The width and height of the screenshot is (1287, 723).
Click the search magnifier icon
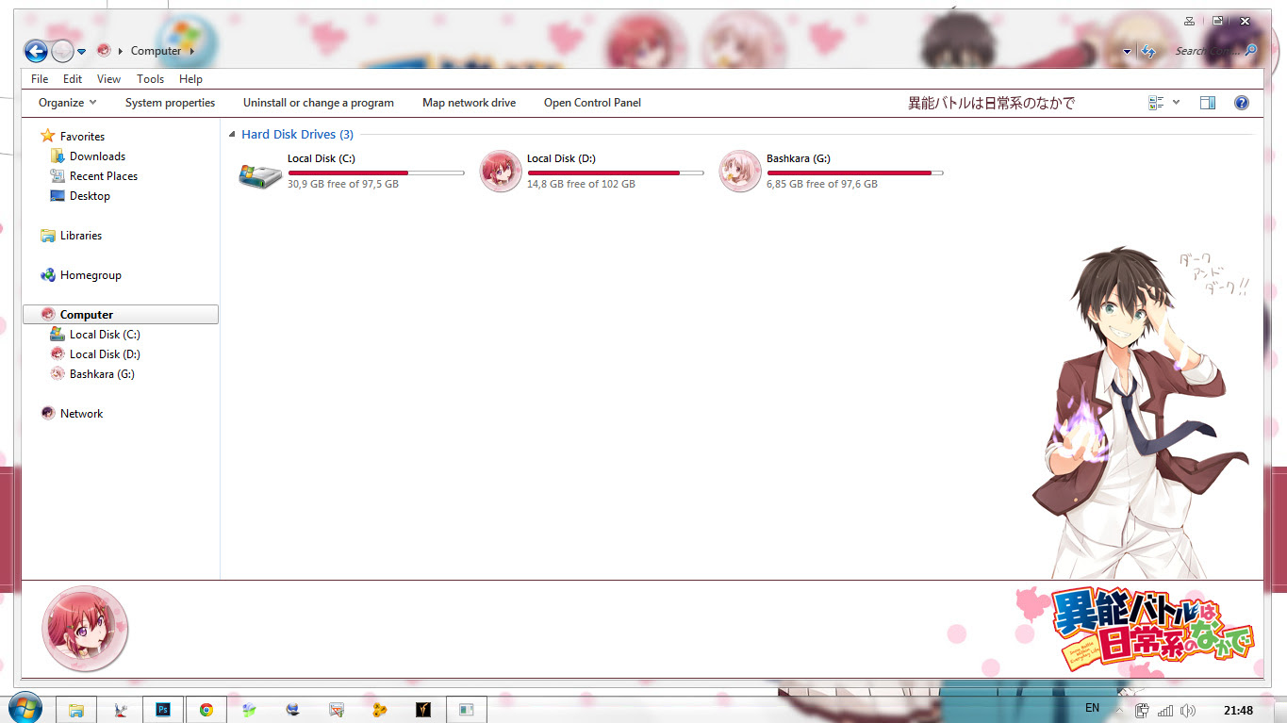(1251, 50)
